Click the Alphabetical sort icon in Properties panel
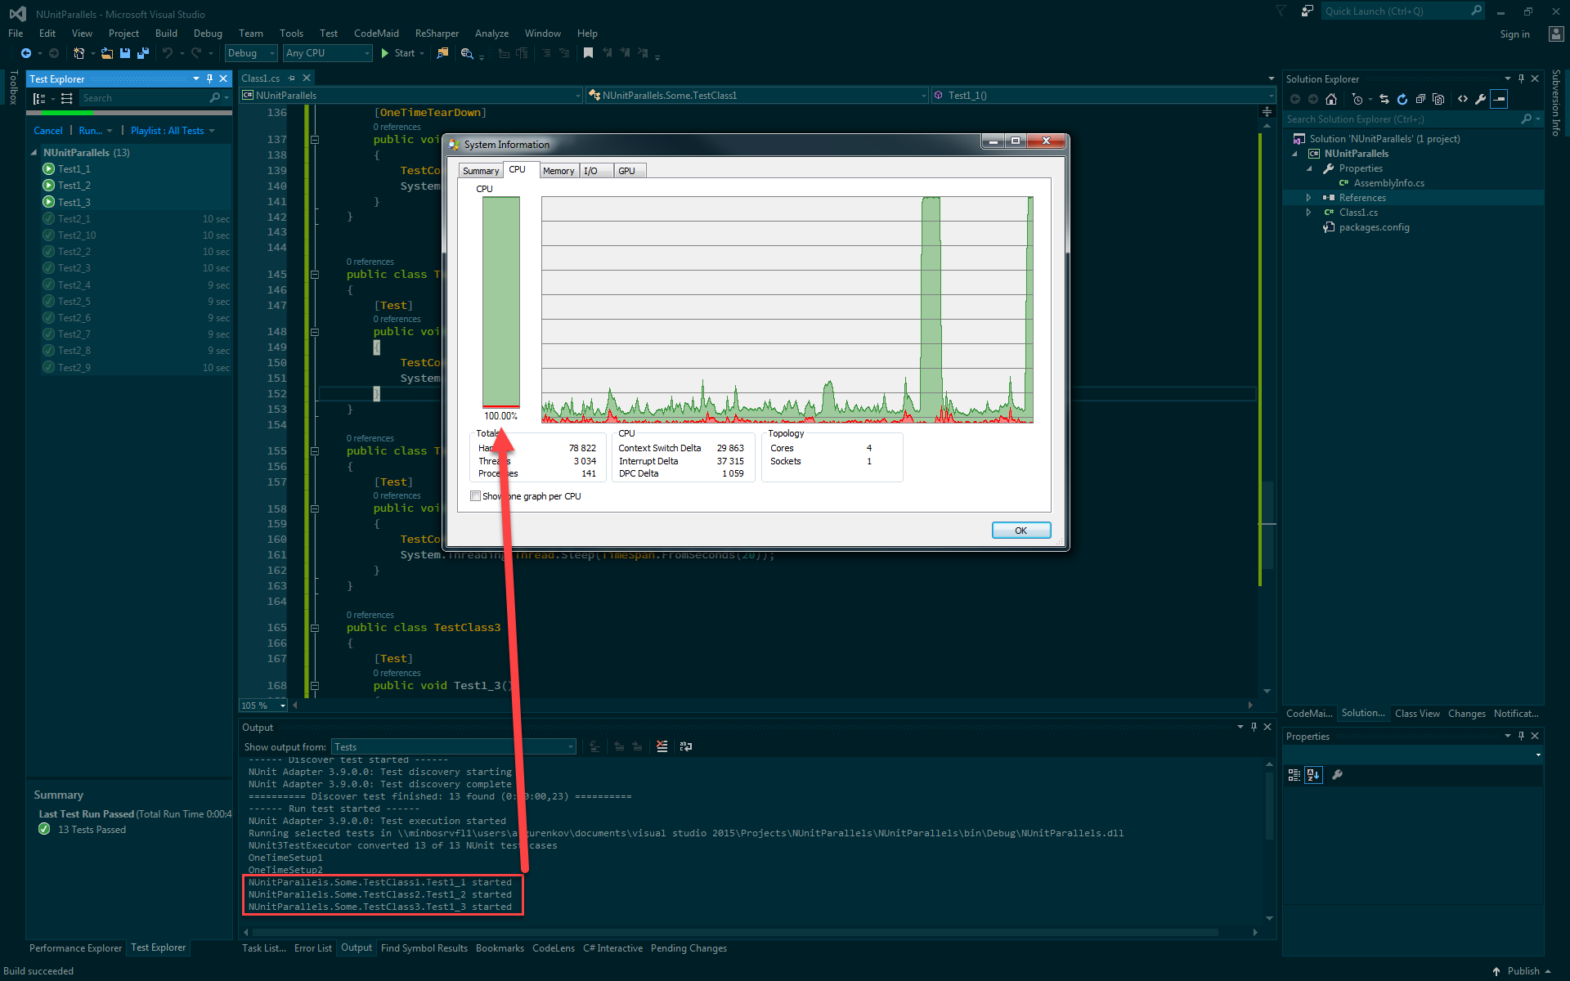 tap(1313, 775)
